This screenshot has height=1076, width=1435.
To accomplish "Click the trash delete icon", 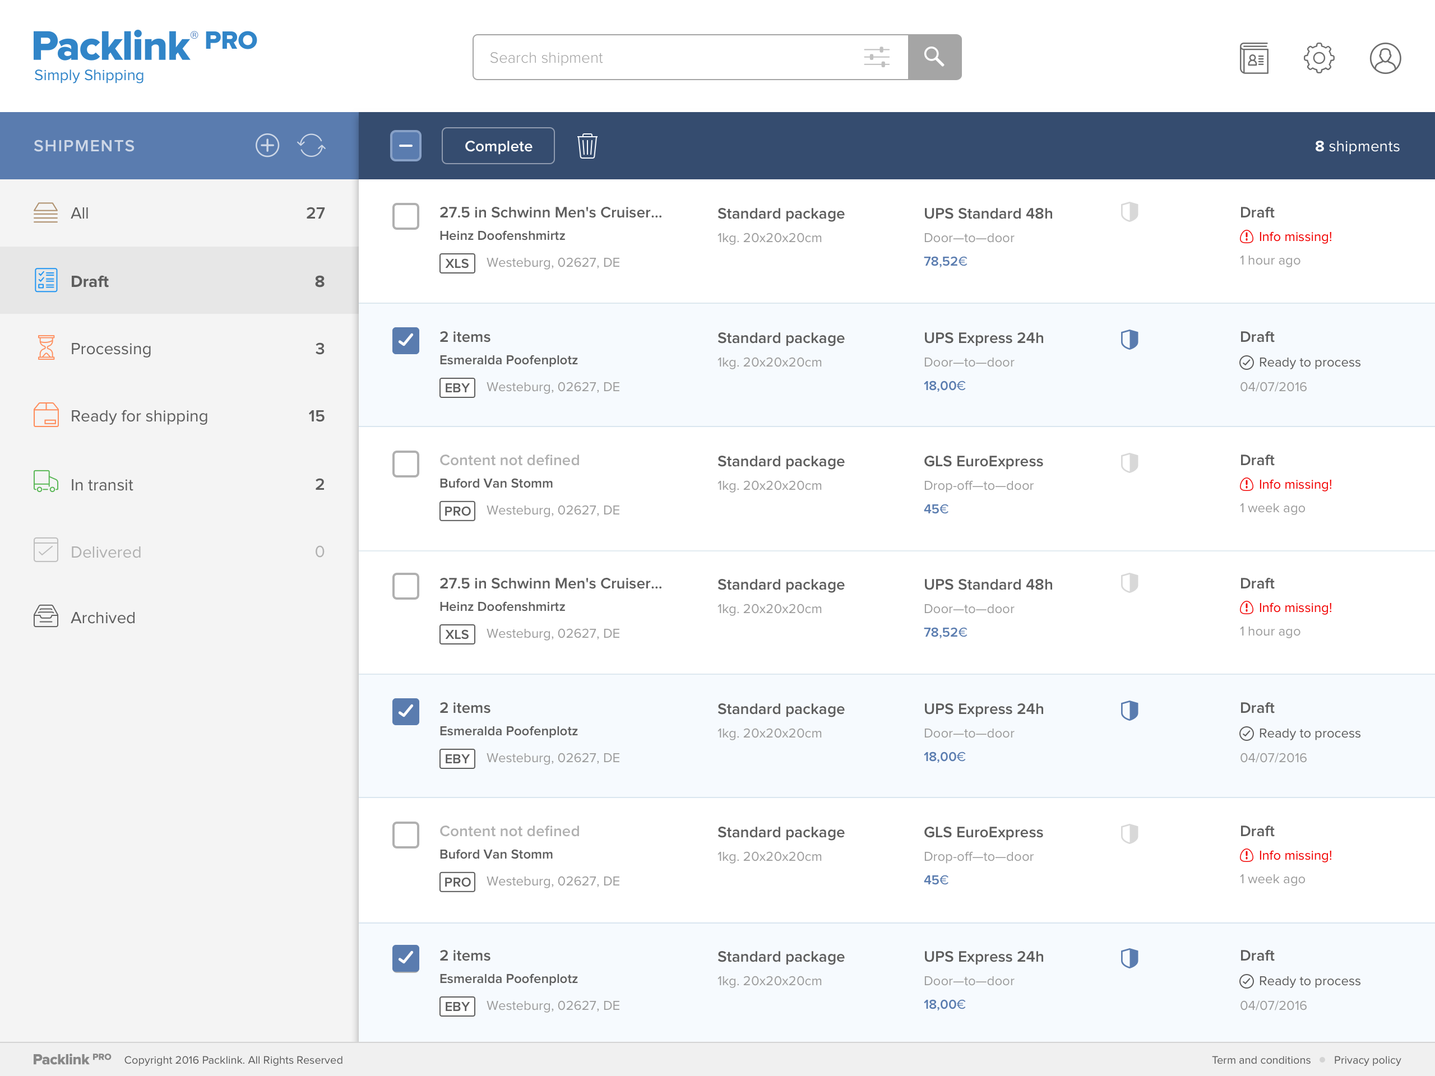I will 587,146.
